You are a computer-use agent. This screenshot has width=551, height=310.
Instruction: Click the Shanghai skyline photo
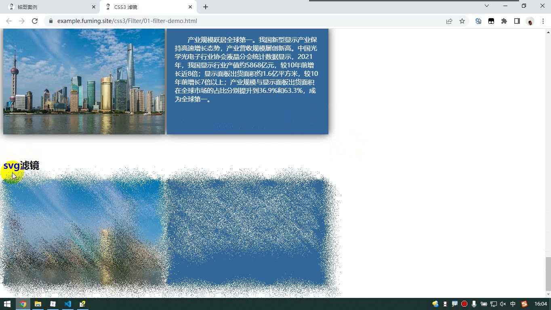click(84, 81)
